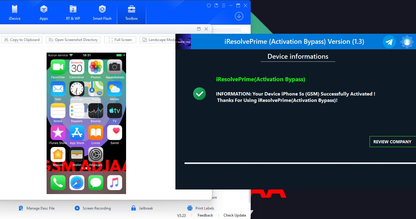The height and width of the screenshot is (219, 416).
Task: Open the Feedback menu item
Action: tap(205, 215)
